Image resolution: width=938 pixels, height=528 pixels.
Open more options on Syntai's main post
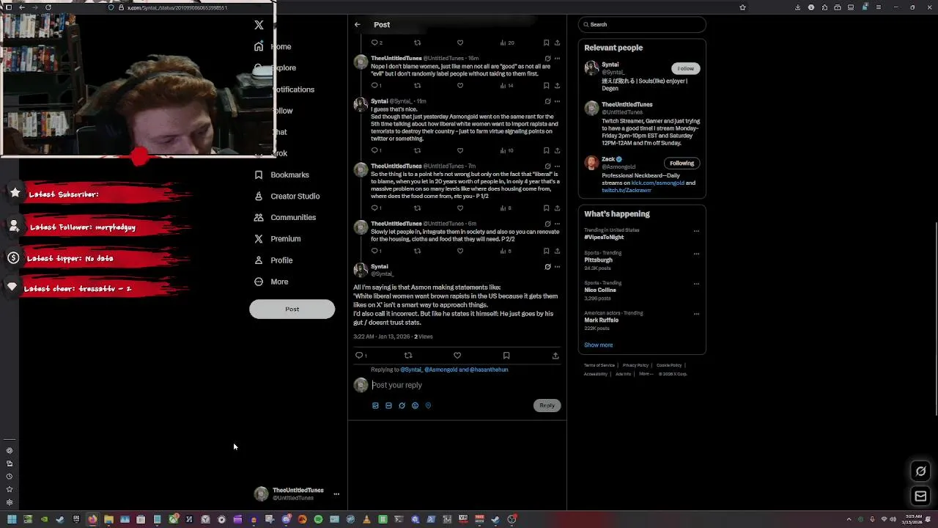557,267
